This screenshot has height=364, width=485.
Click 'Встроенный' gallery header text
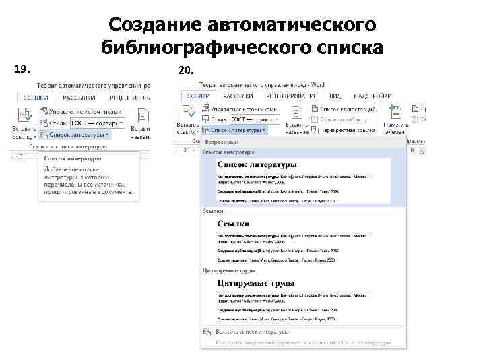pyautogui.click(x=222, y=142)
